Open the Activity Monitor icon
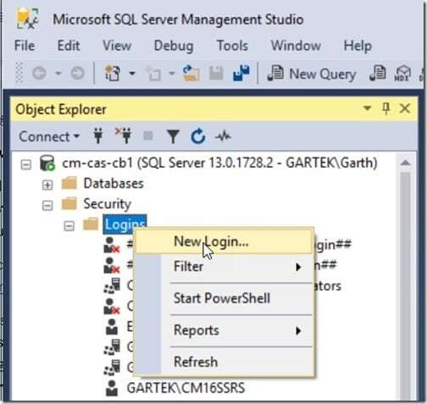427x404 pixels. coord(223,136)
